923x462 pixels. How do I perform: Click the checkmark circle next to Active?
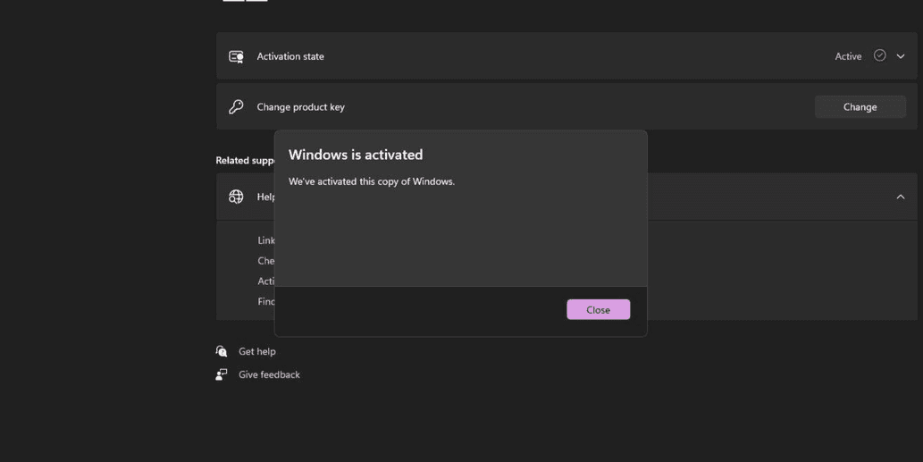[x=879, y=55]
